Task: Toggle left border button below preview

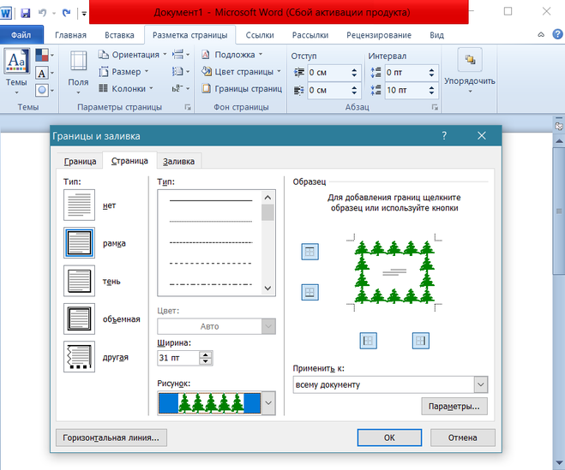Action: point(369,340)
